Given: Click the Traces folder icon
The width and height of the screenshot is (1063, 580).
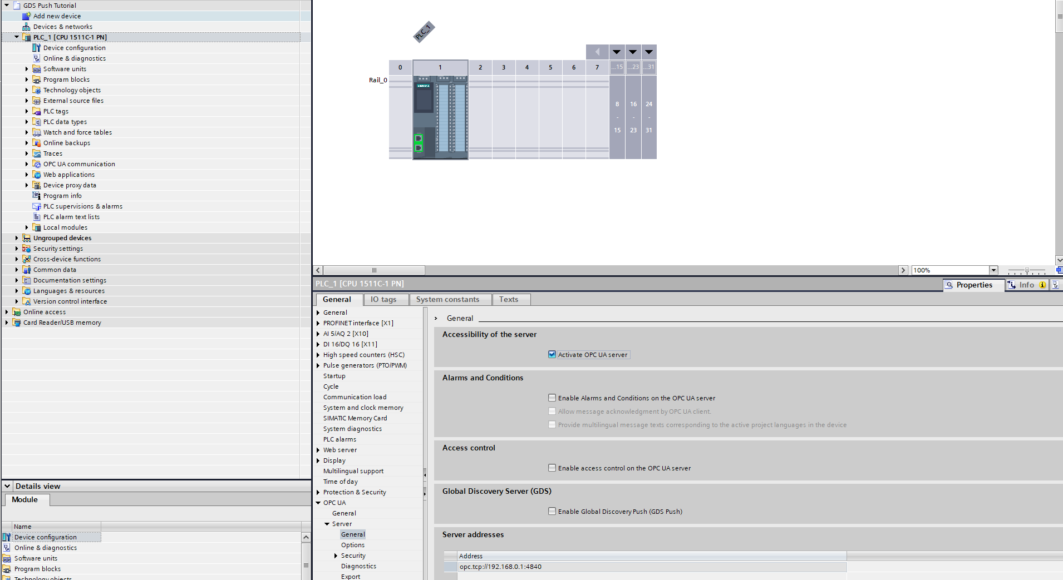Looking at the screenshot, I should tap(36, 153).
